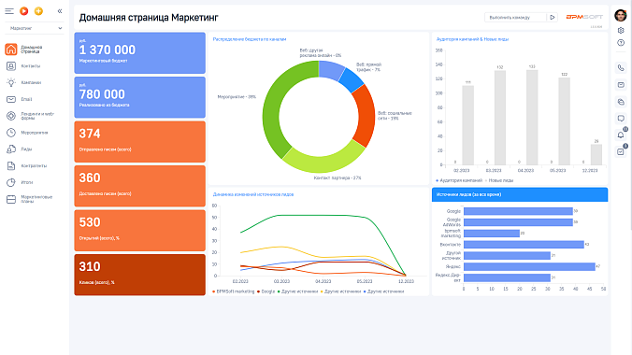Open the phone calls panel icon
This screenshot has width=632, height=355.
[621, 67]
